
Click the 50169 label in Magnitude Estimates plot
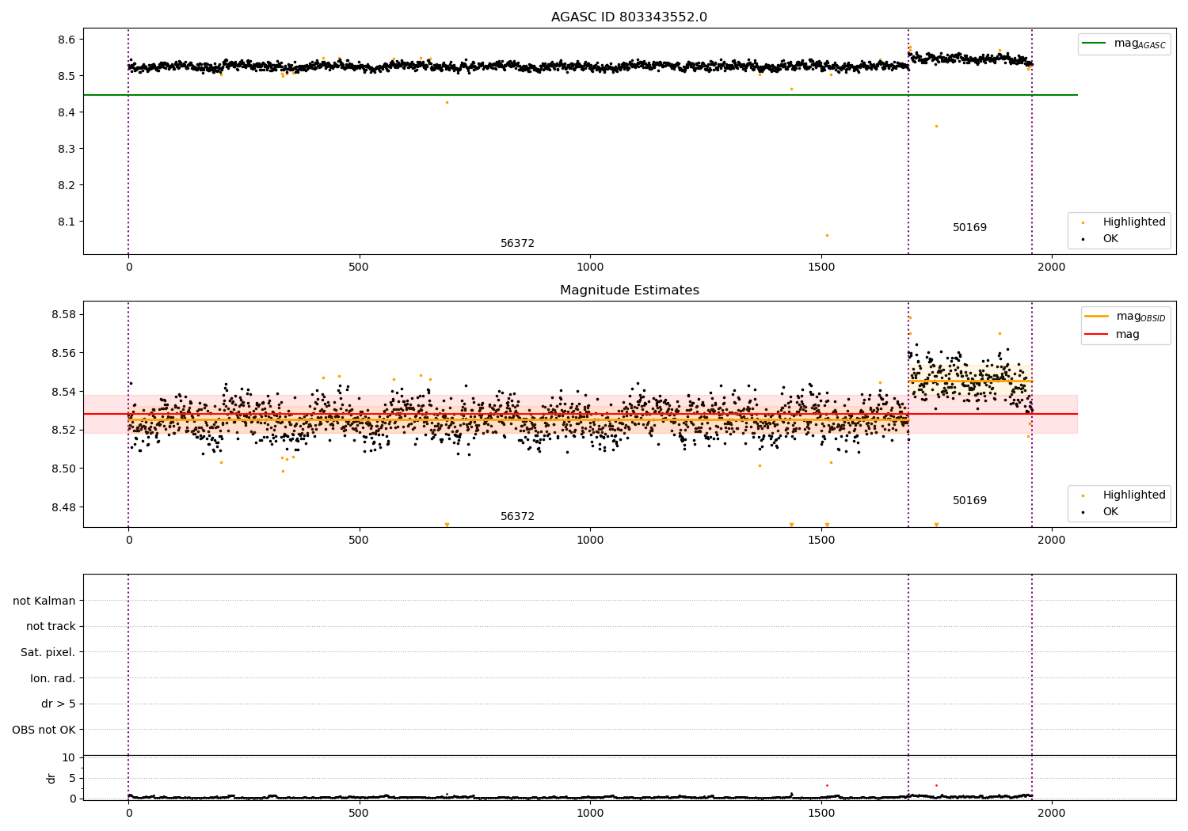pyautogui.click(x=969, y=501)
